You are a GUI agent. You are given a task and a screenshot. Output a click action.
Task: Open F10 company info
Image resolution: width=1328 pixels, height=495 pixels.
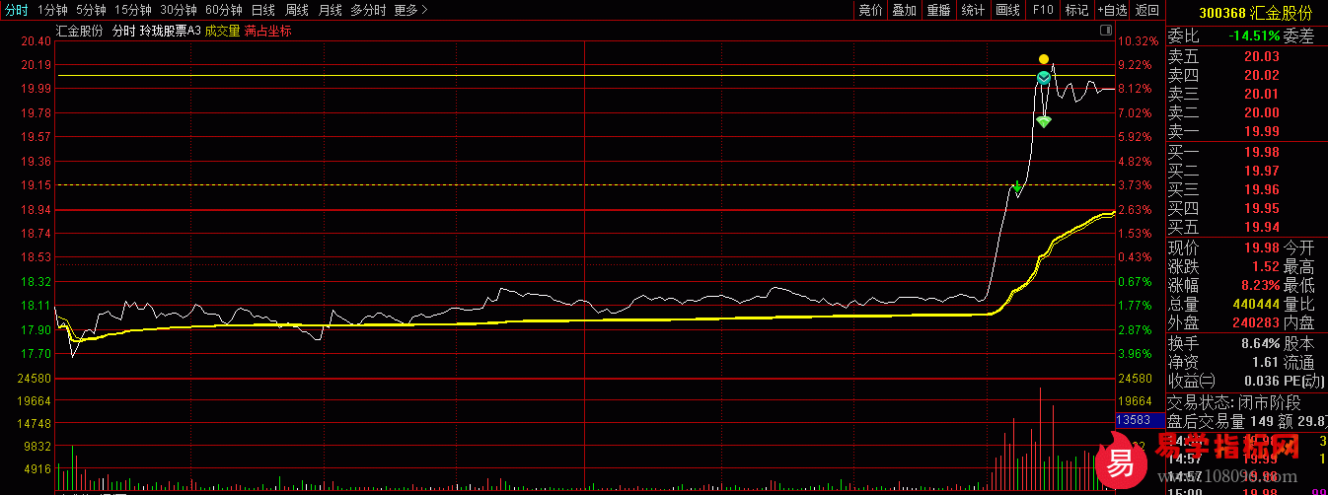point(1043,10)
